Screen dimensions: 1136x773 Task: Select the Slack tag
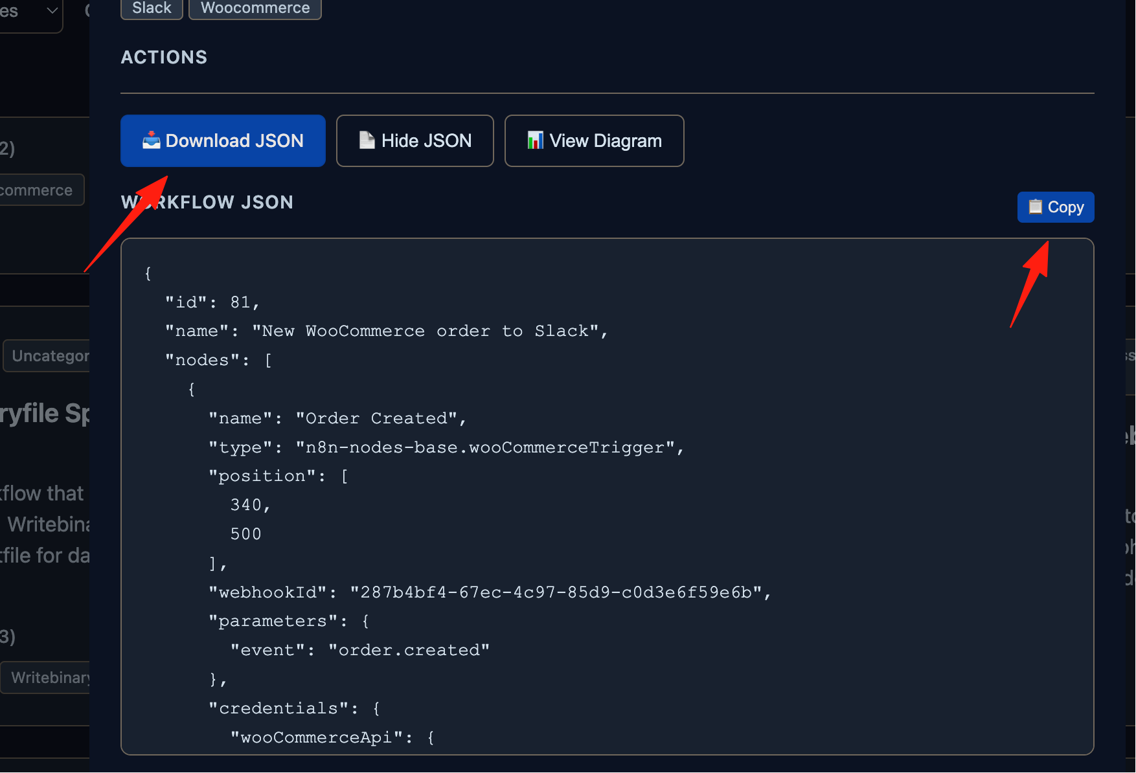click(152, 8)
